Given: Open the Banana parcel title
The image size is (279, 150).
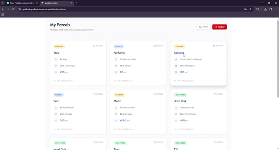Looking at the screenshot, I should pyautogui.click(x=178, y=53).
